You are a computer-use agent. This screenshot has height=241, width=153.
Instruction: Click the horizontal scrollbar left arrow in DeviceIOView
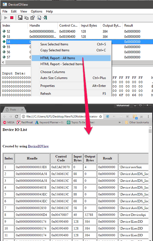click(x=3, y=62)
